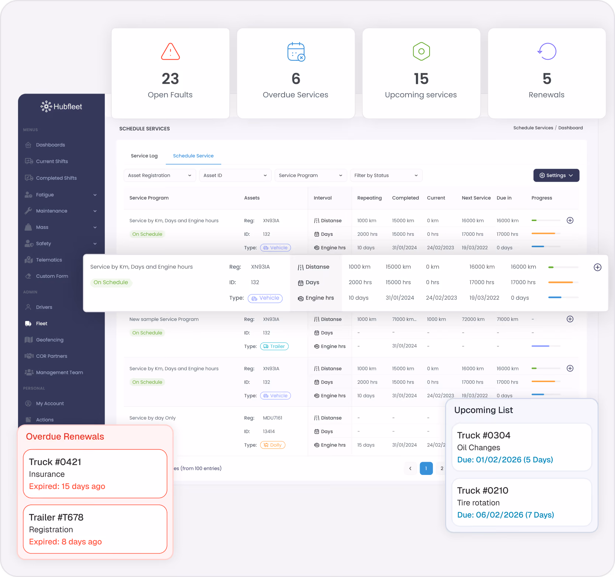
Task: Open the Settings dropdown button
Action: pos(556,175)
